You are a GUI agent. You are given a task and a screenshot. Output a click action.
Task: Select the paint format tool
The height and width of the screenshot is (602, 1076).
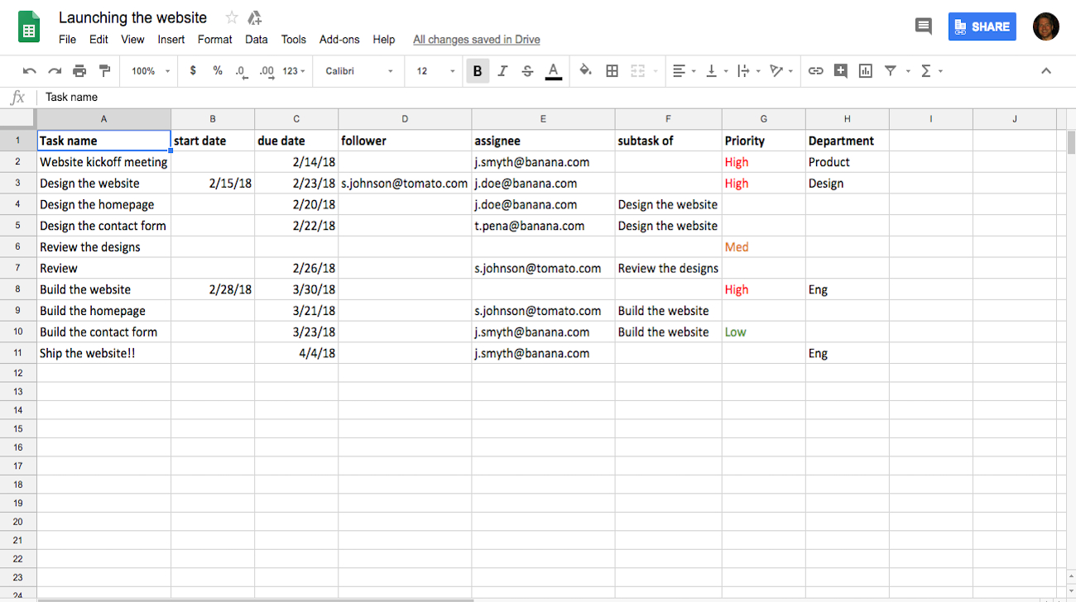coord(104,70)
